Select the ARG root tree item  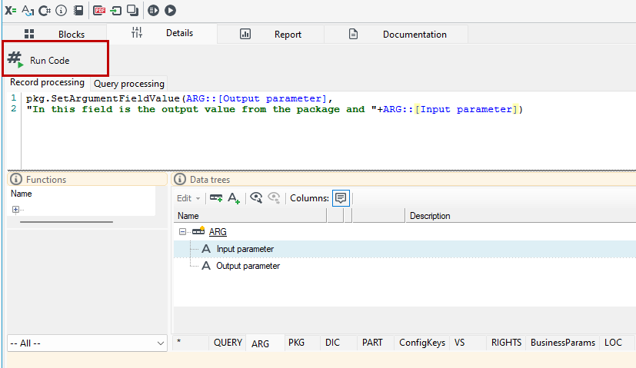pyautogui.click(x=218, y=232)
